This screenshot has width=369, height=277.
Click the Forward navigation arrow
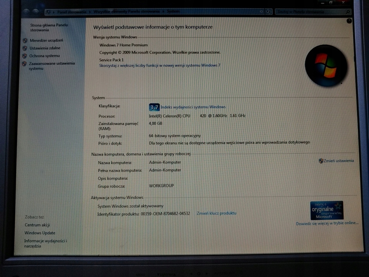click(35, 11)
